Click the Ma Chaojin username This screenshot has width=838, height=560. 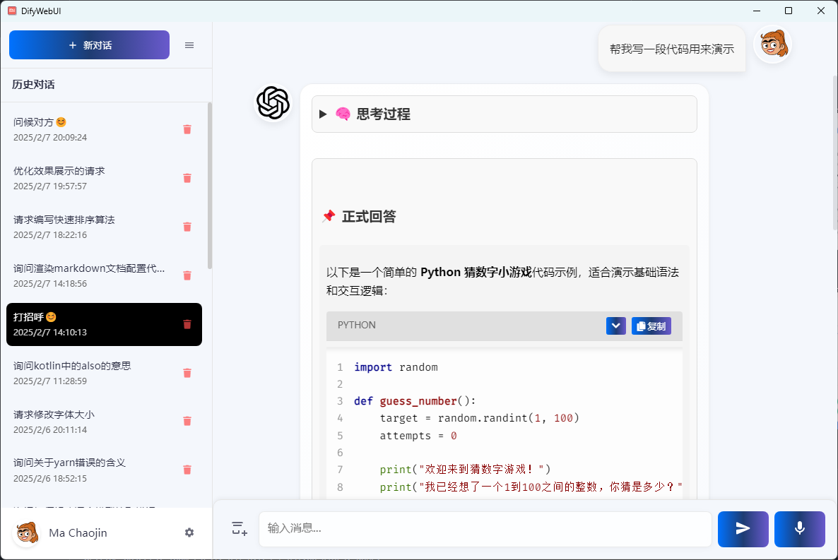(78, 532)
